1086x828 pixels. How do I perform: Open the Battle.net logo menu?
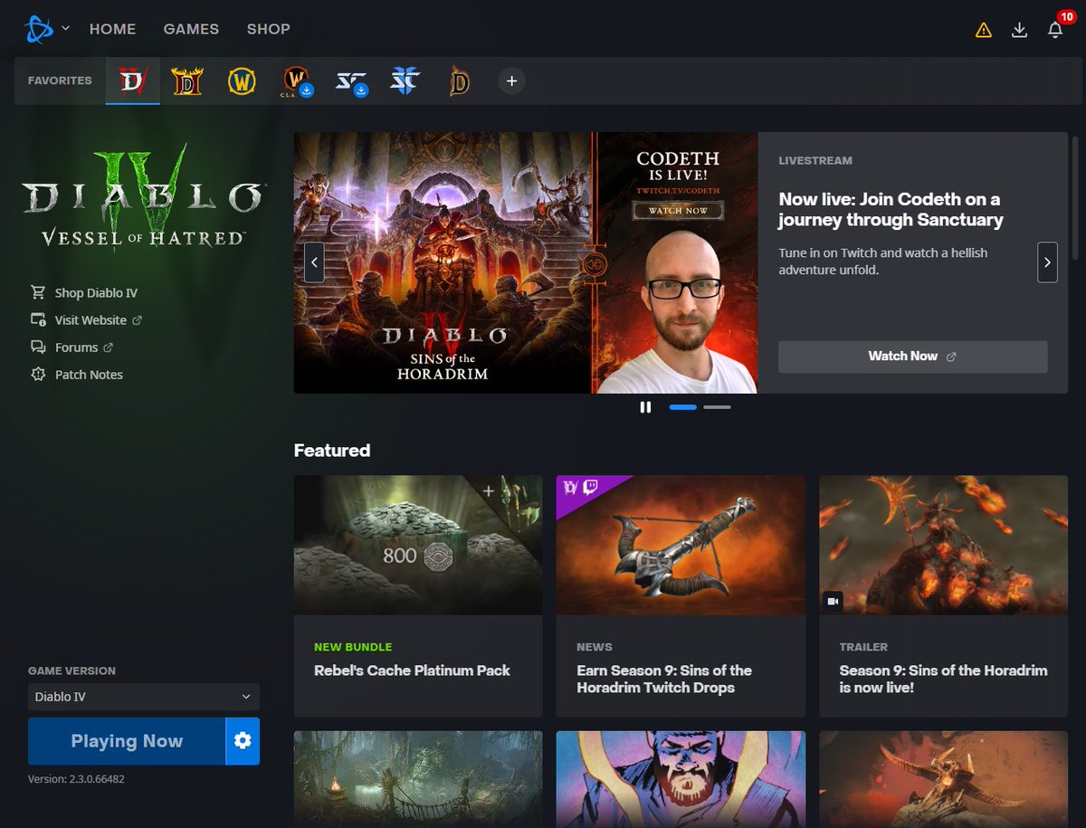[39, 29]
